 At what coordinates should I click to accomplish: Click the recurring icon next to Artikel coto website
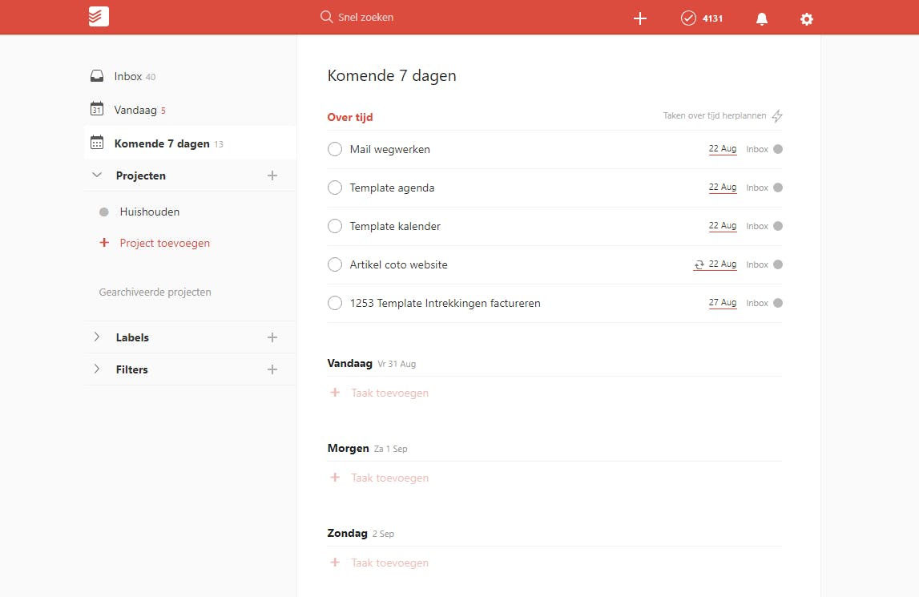[700, 264]
